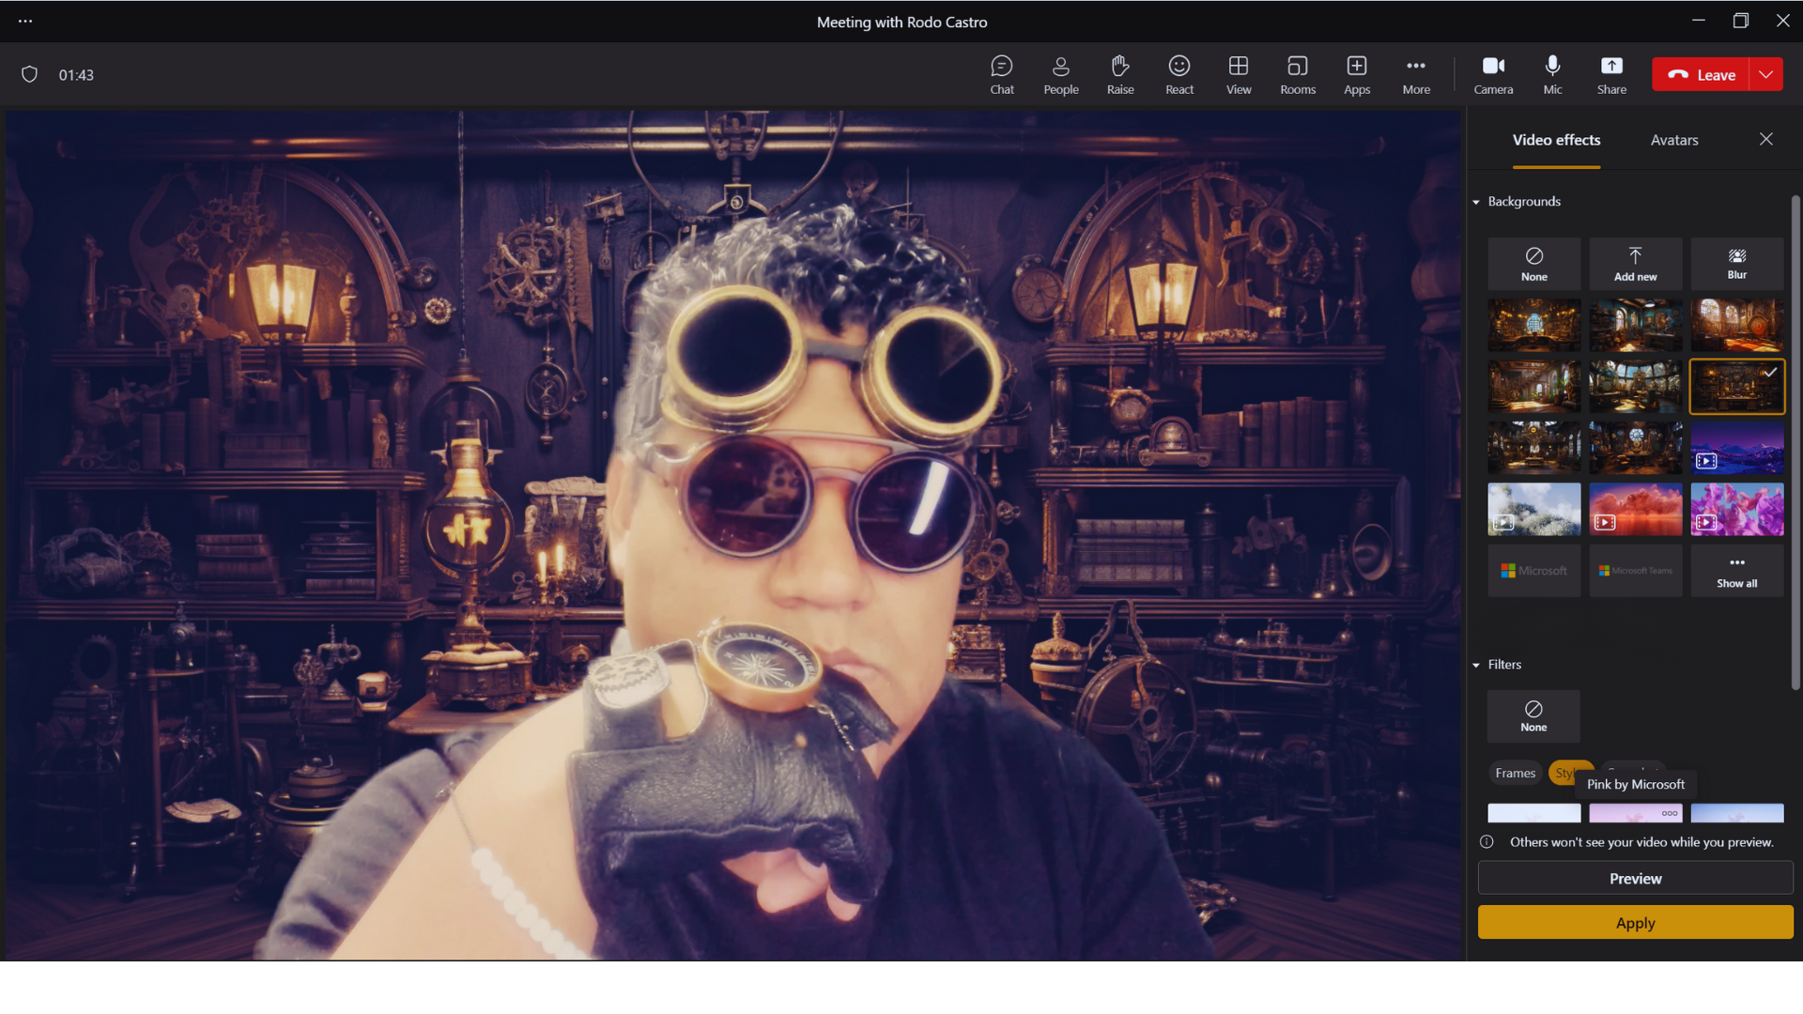The image size is (1803, 1014).
Task: Open the React emoji menu
Action: click(1179, 75)
